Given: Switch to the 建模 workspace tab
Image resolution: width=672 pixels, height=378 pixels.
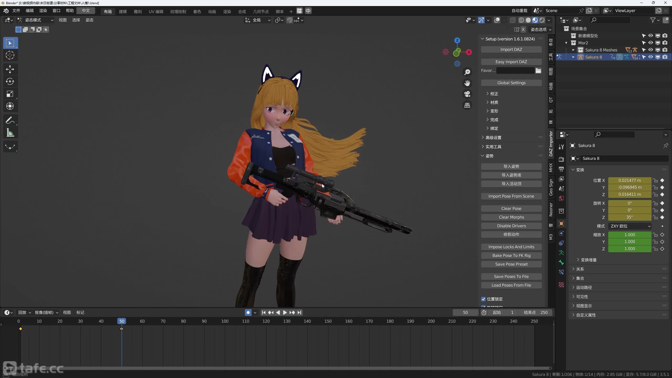Looking at the screenshot, I should 123,11.
